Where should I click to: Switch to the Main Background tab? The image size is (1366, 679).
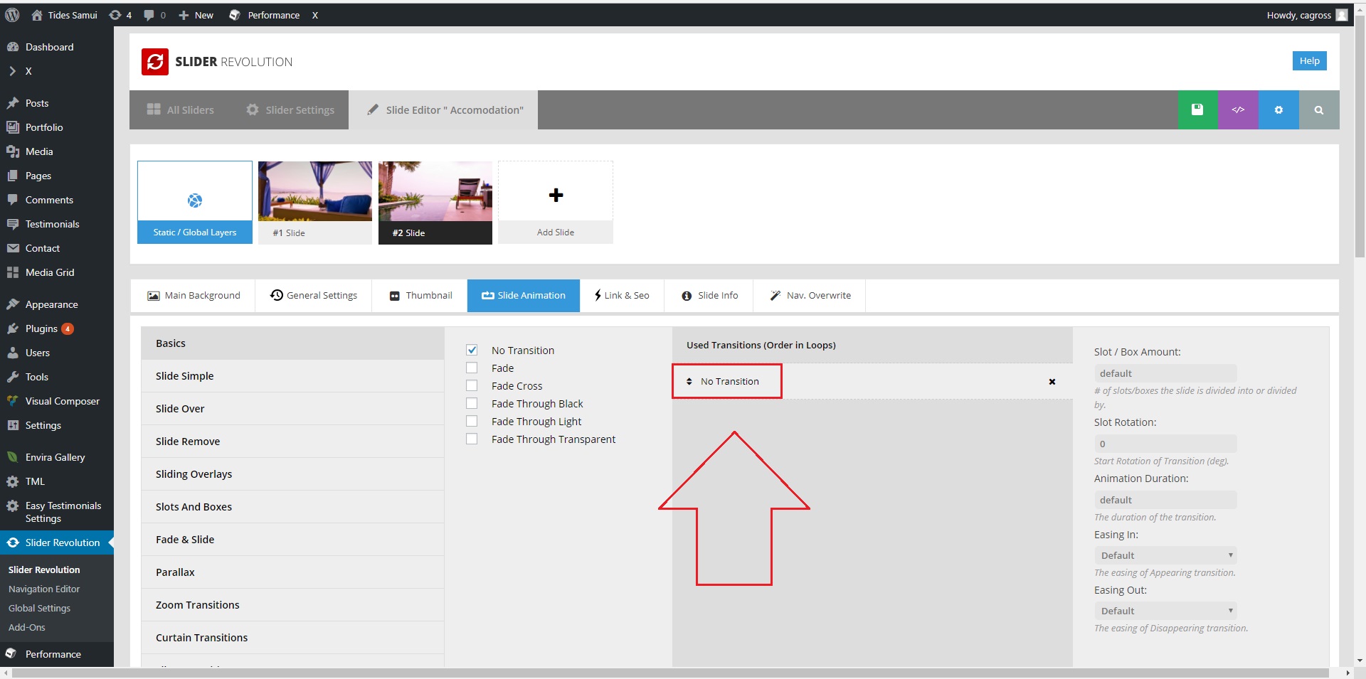(194, 296)
